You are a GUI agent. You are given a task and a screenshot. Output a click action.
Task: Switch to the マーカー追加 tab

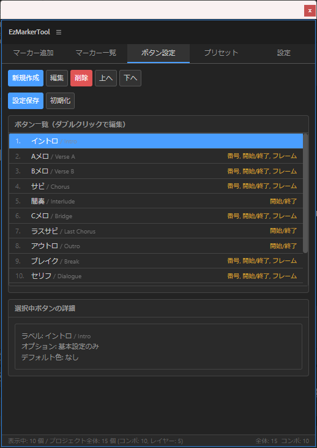(34, 53)
